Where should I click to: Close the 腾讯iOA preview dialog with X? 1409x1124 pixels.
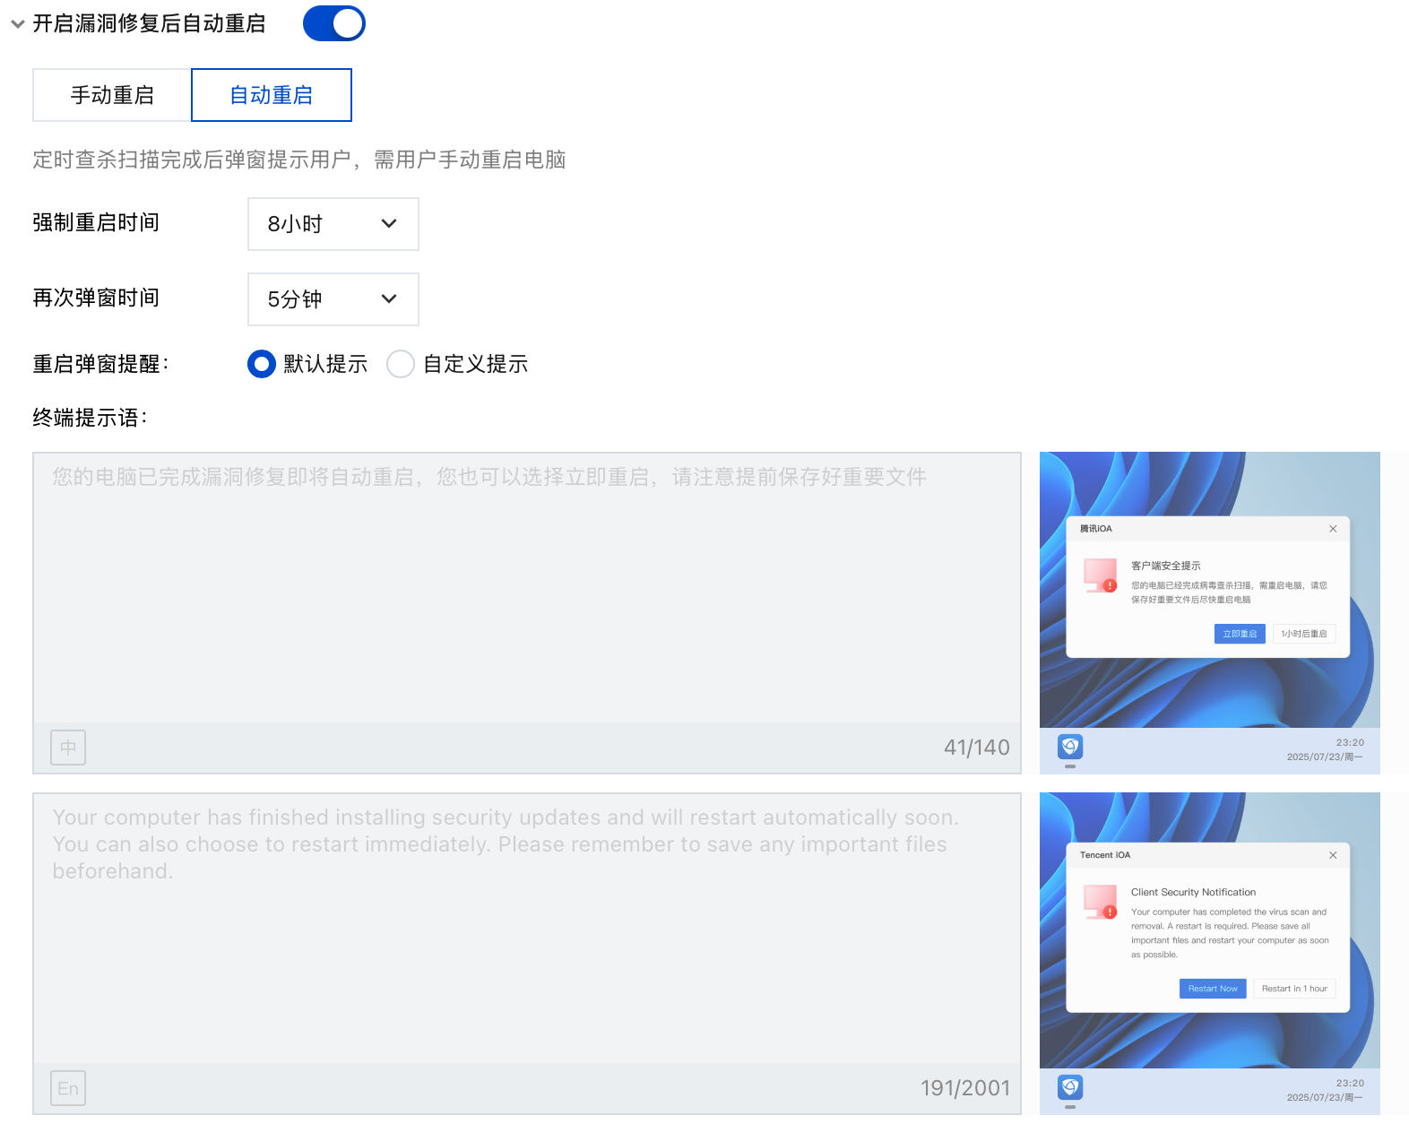[x=1333, y=529]
